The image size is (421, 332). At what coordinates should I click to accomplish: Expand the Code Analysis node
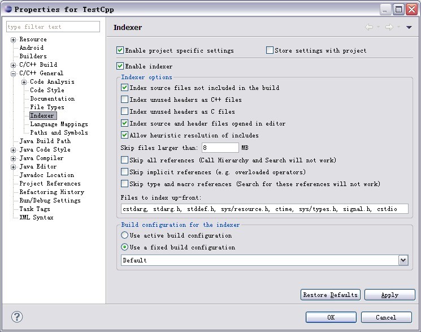click(x=24, y=82)
